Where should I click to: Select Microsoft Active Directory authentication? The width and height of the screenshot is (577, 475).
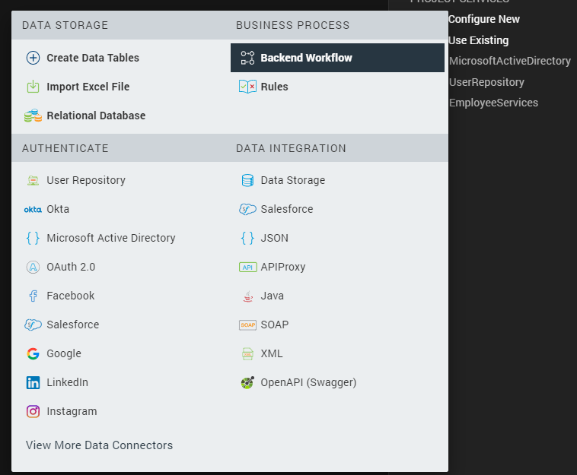click(x=110, y=238)
